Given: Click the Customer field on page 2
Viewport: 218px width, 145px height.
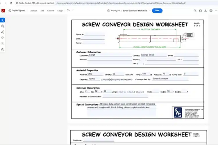Looking at the screenshot, I should (99, 140).
